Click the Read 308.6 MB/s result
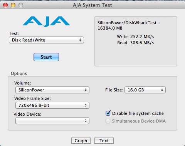 tap(135, 43)
